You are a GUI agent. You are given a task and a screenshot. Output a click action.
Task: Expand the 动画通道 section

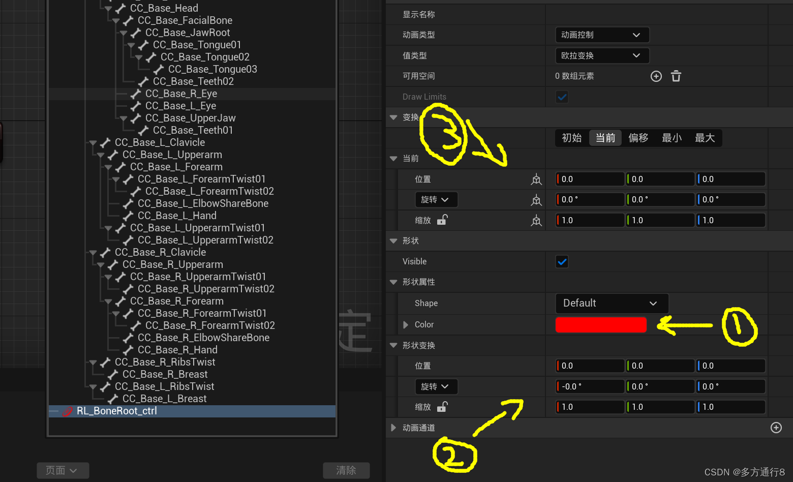click(393, 428)
